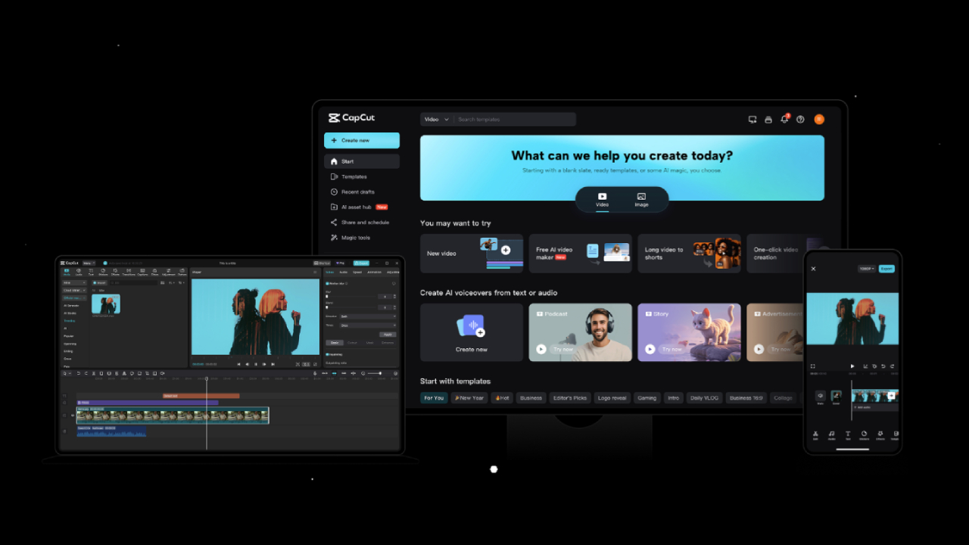Click the toolbox icon beside the bell
Image resolution: width=969 pixels, height=545 pixels.
click(x=768, y=120)
